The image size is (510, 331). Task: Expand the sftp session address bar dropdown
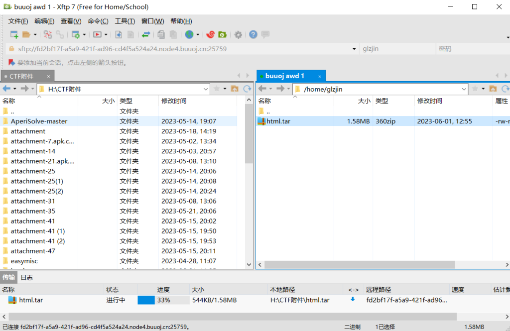(x=355, y=48)
